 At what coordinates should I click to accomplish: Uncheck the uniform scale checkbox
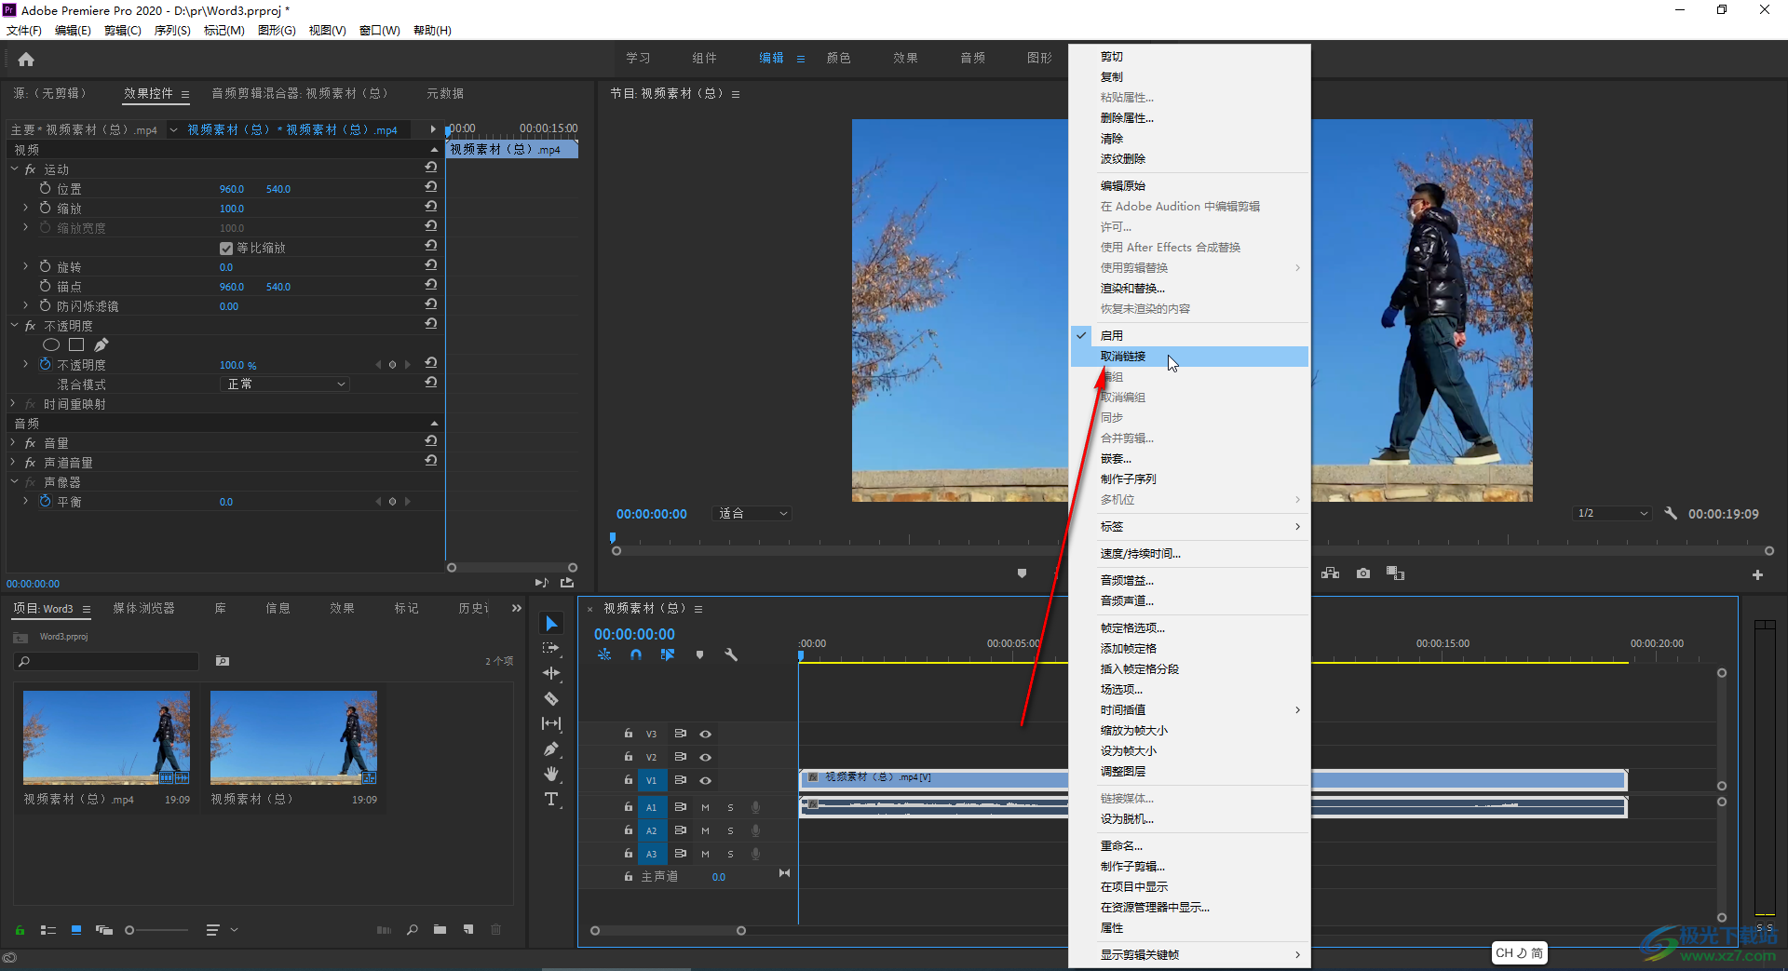225,249
